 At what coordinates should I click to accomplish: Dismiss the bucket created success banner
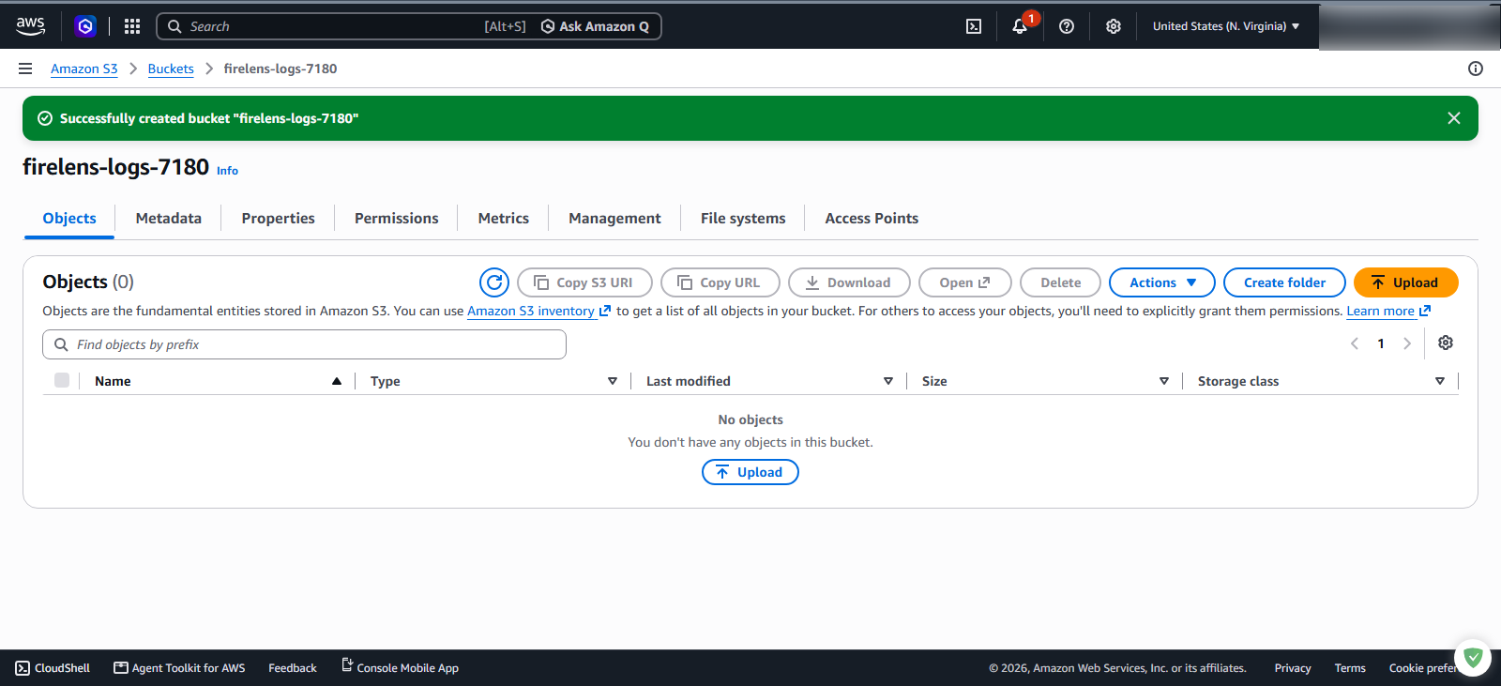1454,118
